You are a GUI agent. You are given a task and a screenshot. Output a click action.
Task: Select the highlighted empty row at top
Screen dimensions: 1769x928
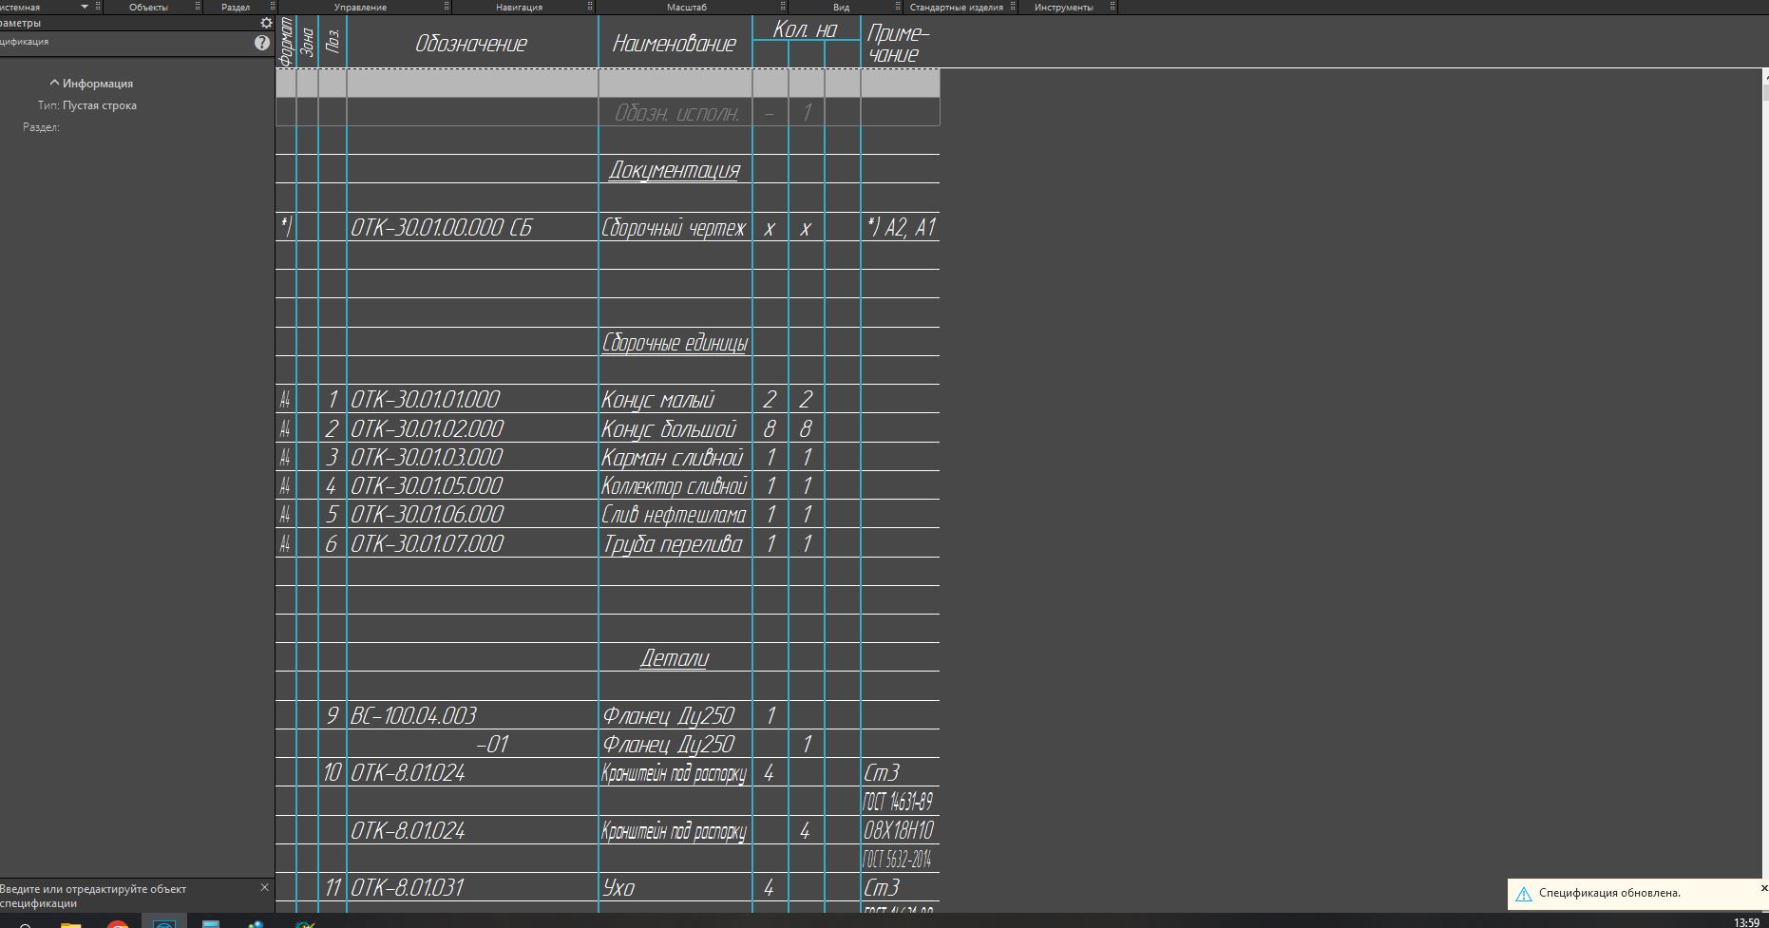tap(608, 83)
